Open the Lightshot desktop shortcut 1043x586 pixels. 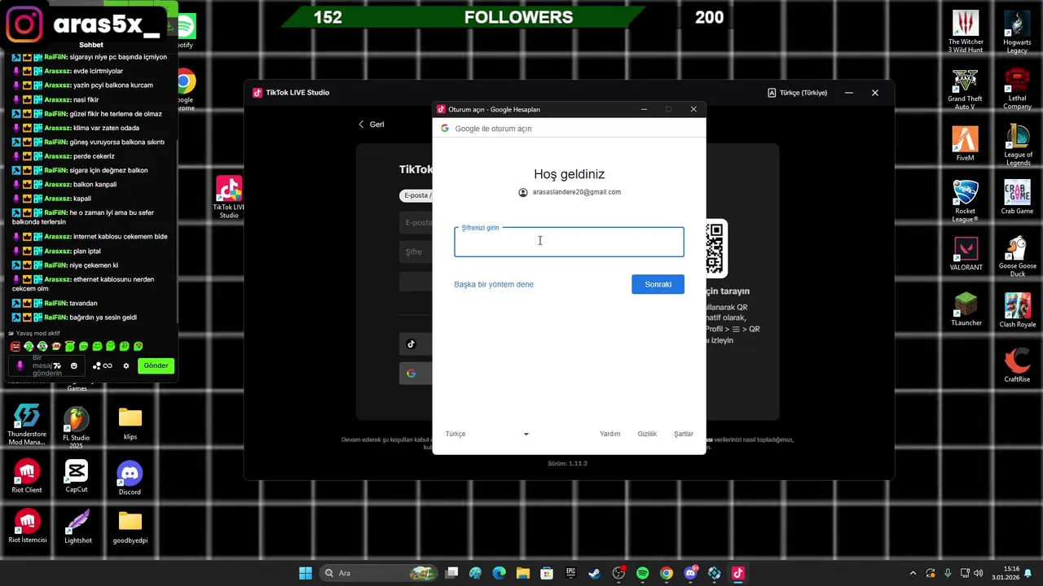coord(78,527)
